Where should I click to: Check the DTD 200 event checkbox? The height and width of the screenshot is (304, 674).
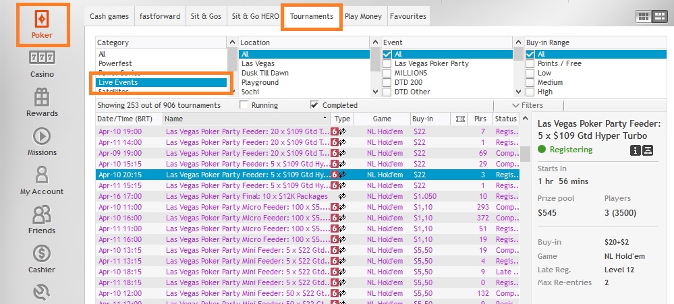point(387,82)
